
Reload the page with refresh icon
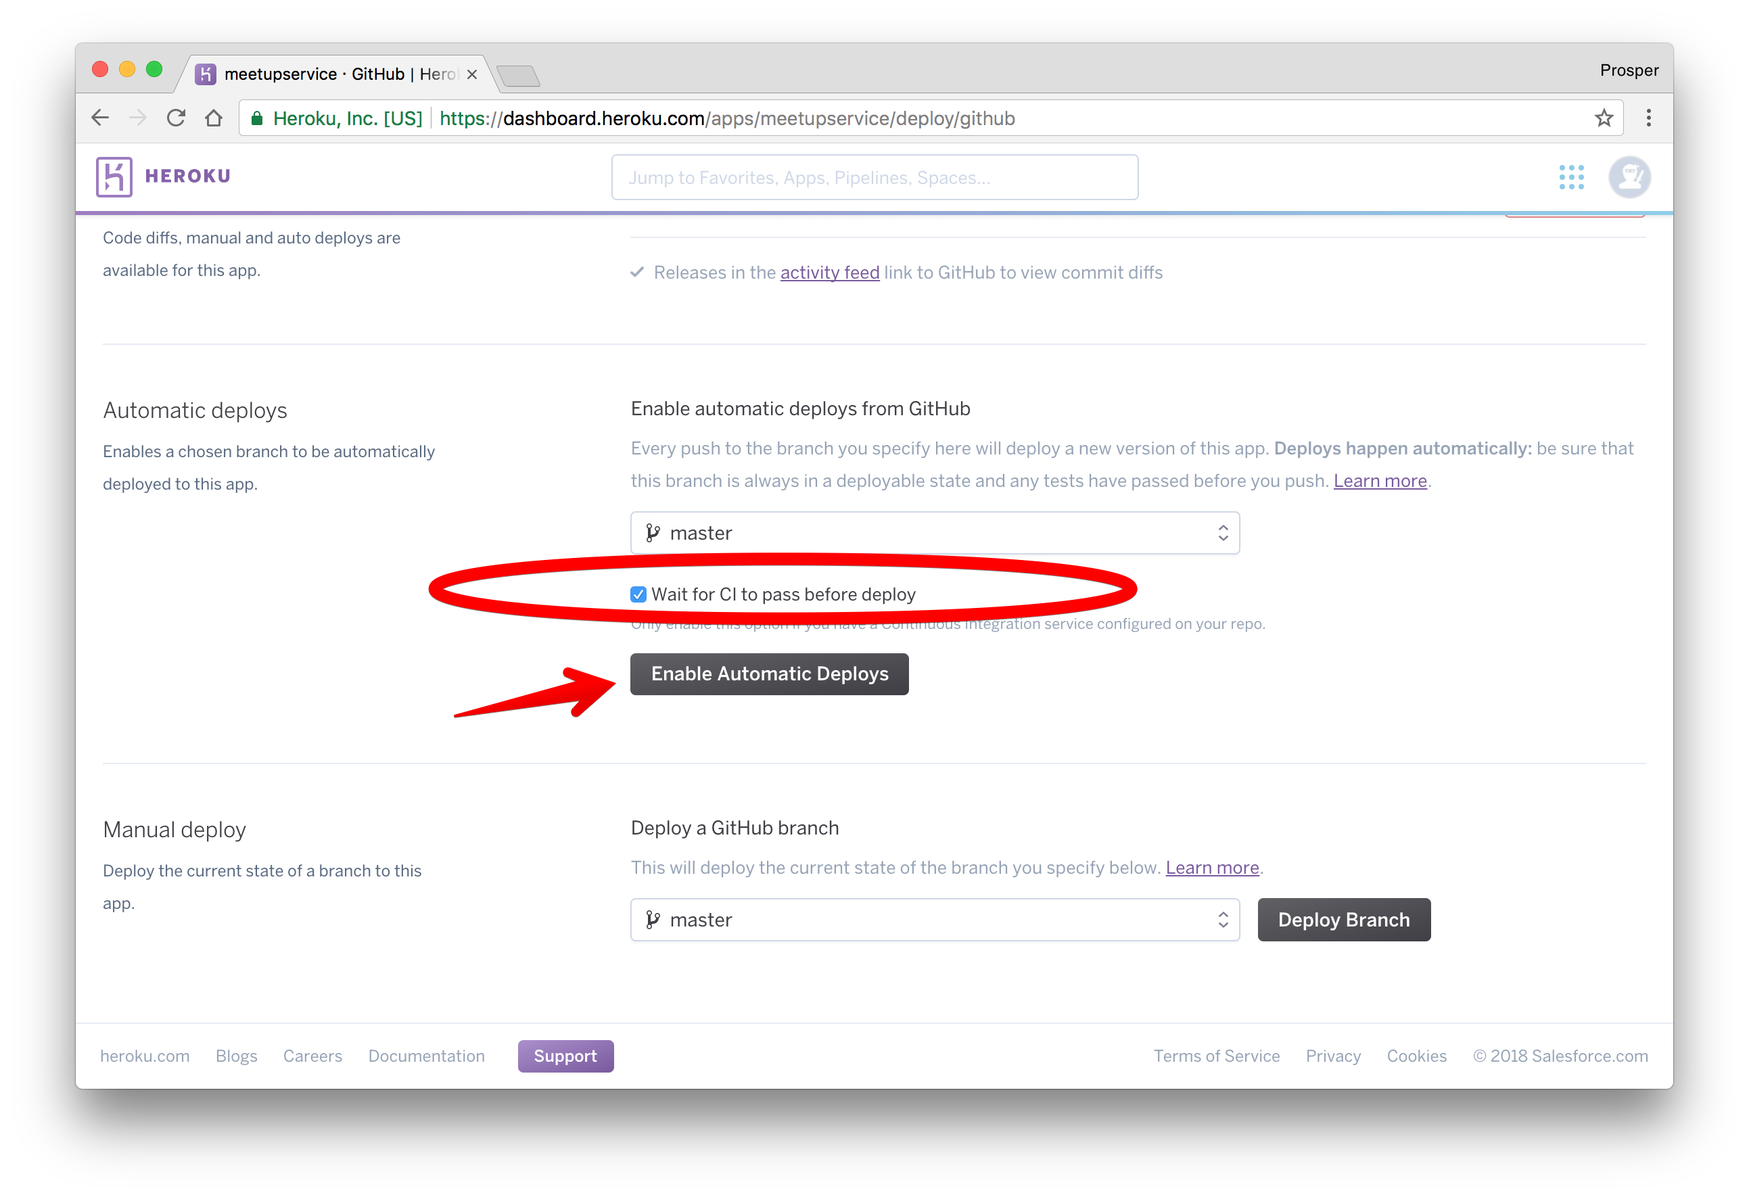tap(176, 118)
